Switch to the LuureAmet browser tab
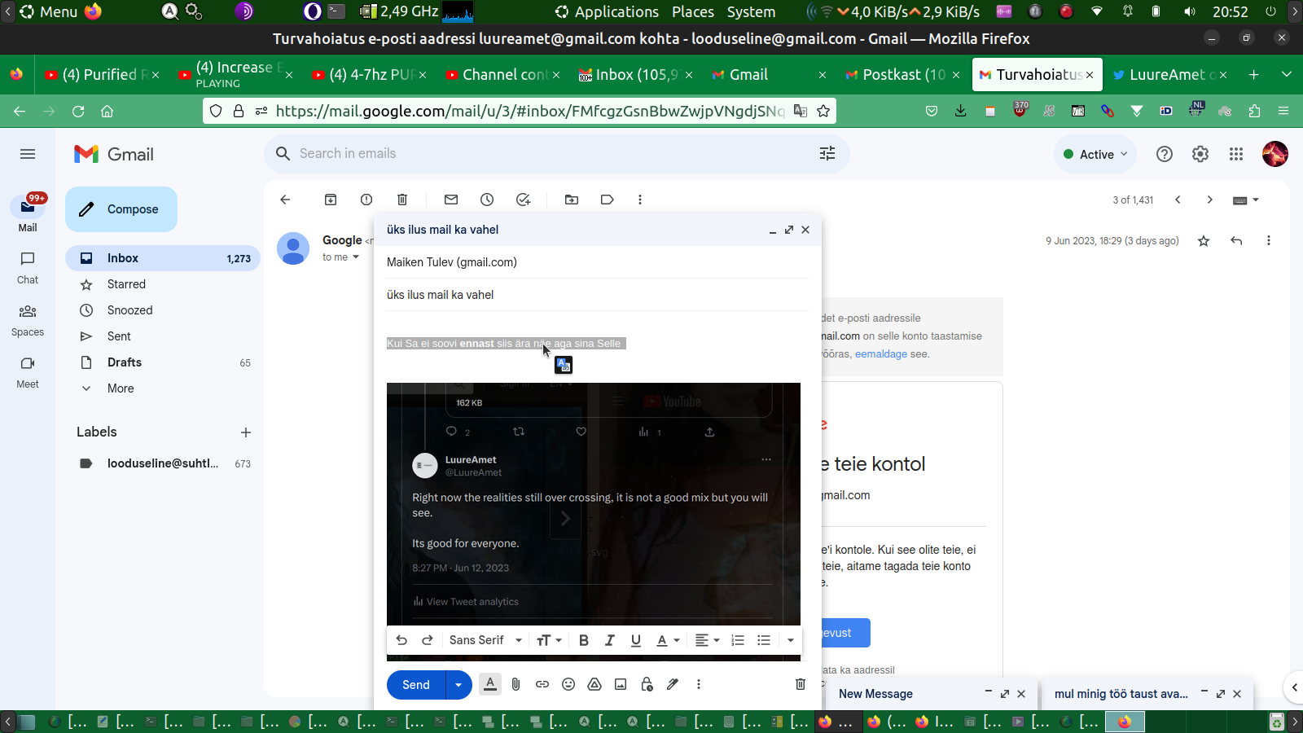The width and height of the screenshot is (1303, 733). [1169, 75]
